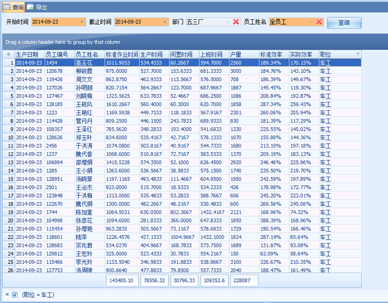This screenshot has height=303, width=388.
Task: Click the 员工姓名 column header
Action: (x=89, y=54)
